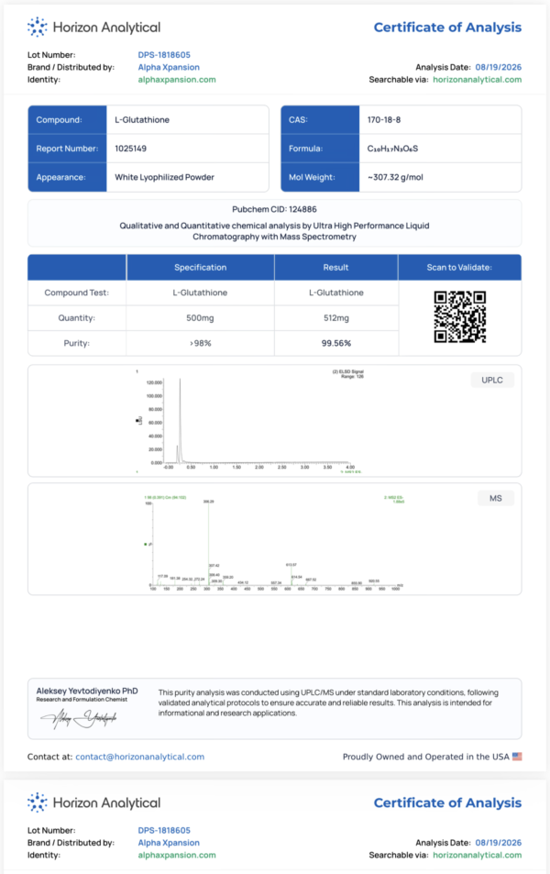Select L-Glutathione in the Specification column
550x874 pixels.
(x=200, y=293)
